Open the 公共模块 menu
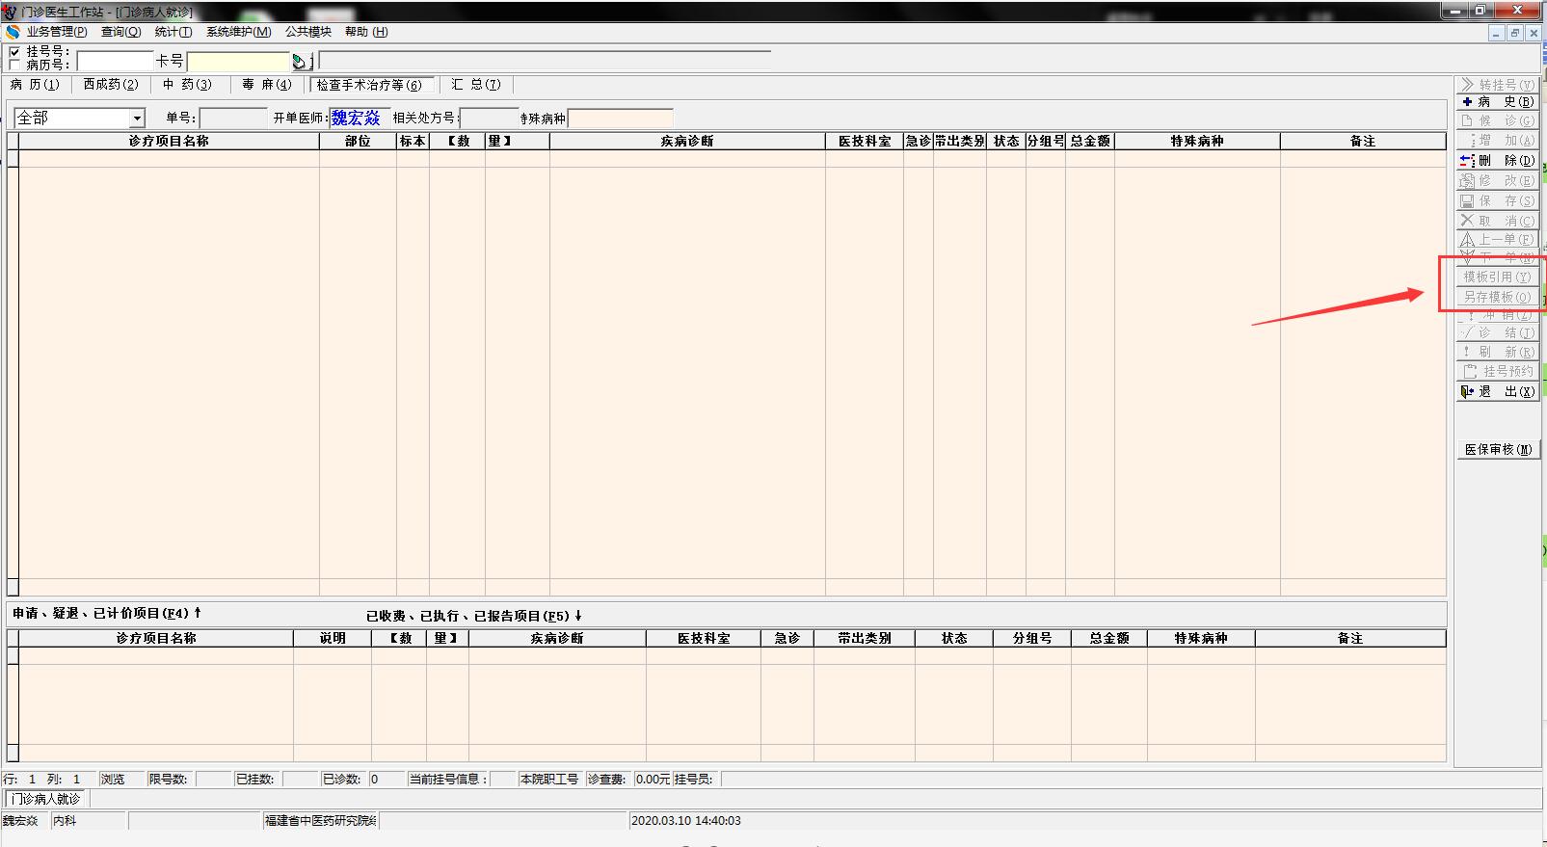This screenshot has width=1547, height=847. 308,32
